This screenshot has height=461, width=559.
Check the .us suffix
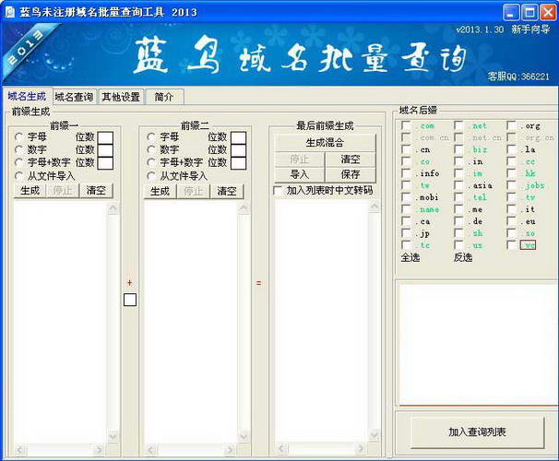coord(458,245)
